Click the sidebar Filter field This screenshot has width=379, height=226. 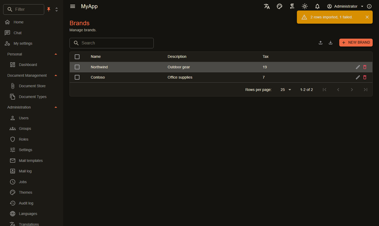(24, 9)
